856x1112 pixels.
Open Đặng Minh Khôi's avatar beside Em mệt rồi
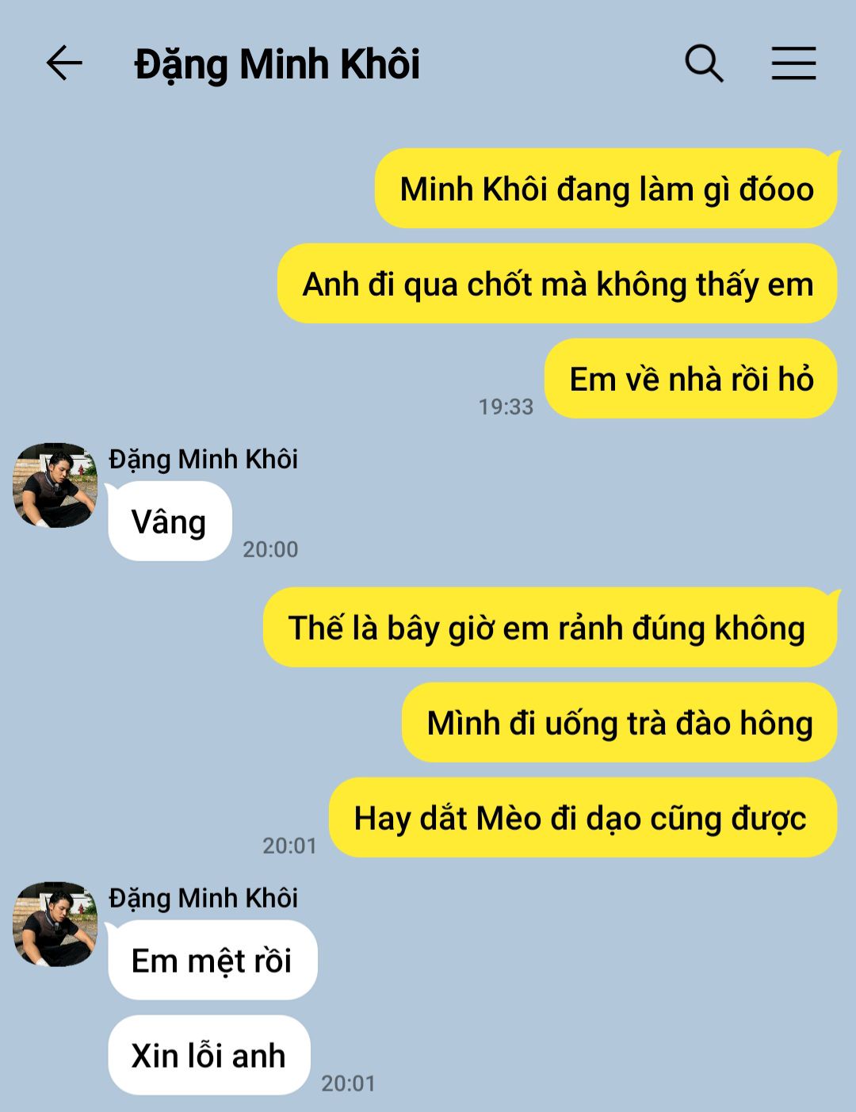[55, 924]
